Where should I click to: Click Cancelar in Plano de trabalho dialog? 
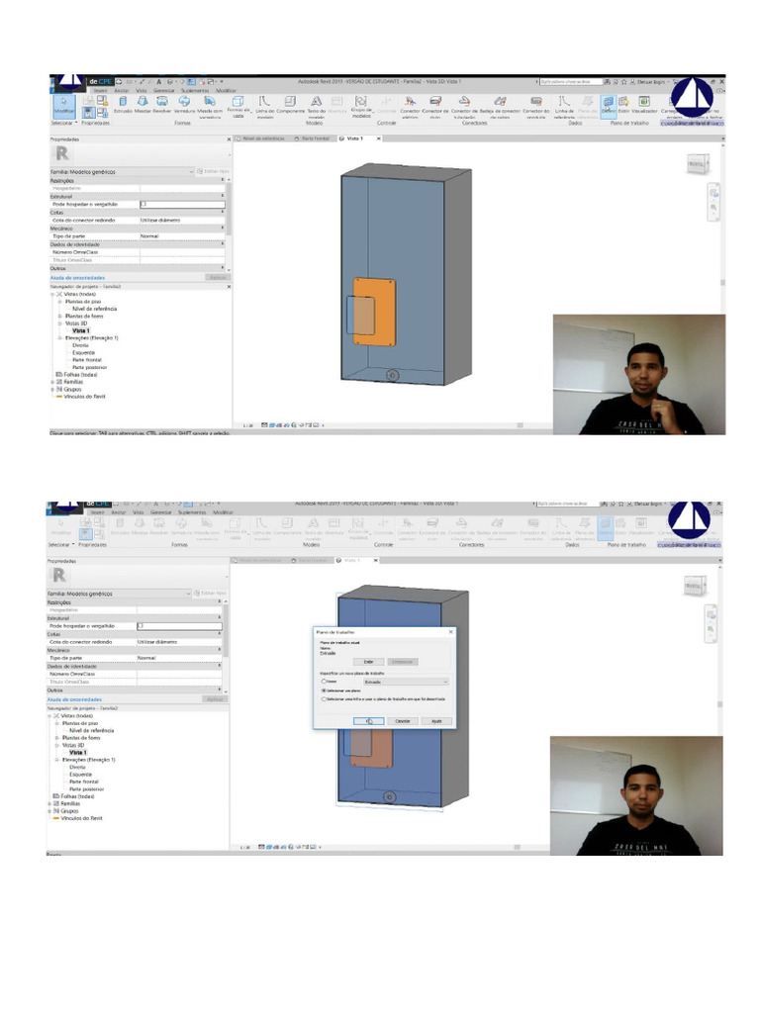tap(403, 721)
